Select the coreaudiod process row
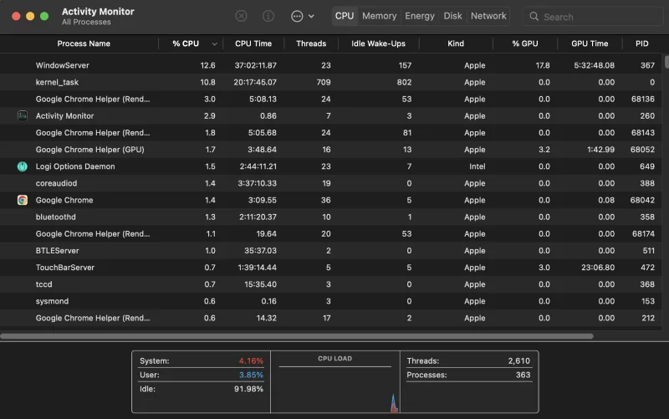Viewport: 669px width, 419px height. coord(331,183)
